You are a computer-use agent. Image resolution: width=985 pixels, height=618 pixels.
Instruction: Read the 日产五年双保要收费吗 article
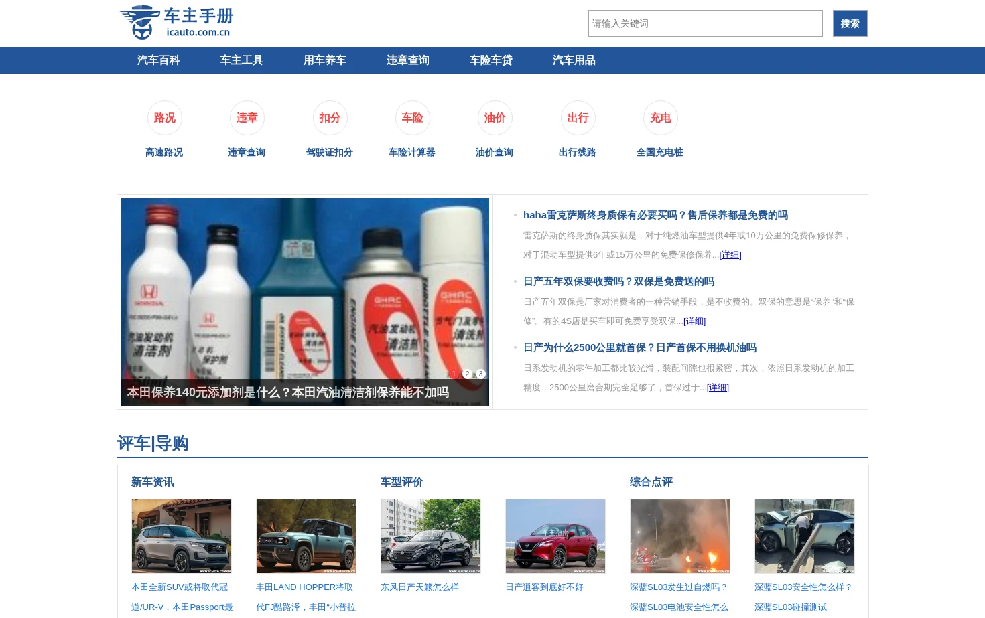point(618,281)
